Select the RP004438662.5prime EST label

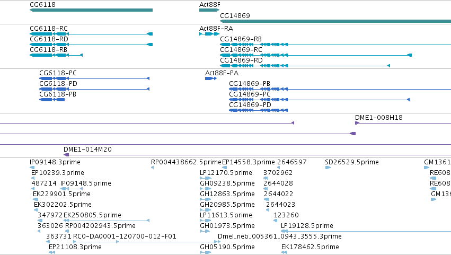tap(187, 162)
